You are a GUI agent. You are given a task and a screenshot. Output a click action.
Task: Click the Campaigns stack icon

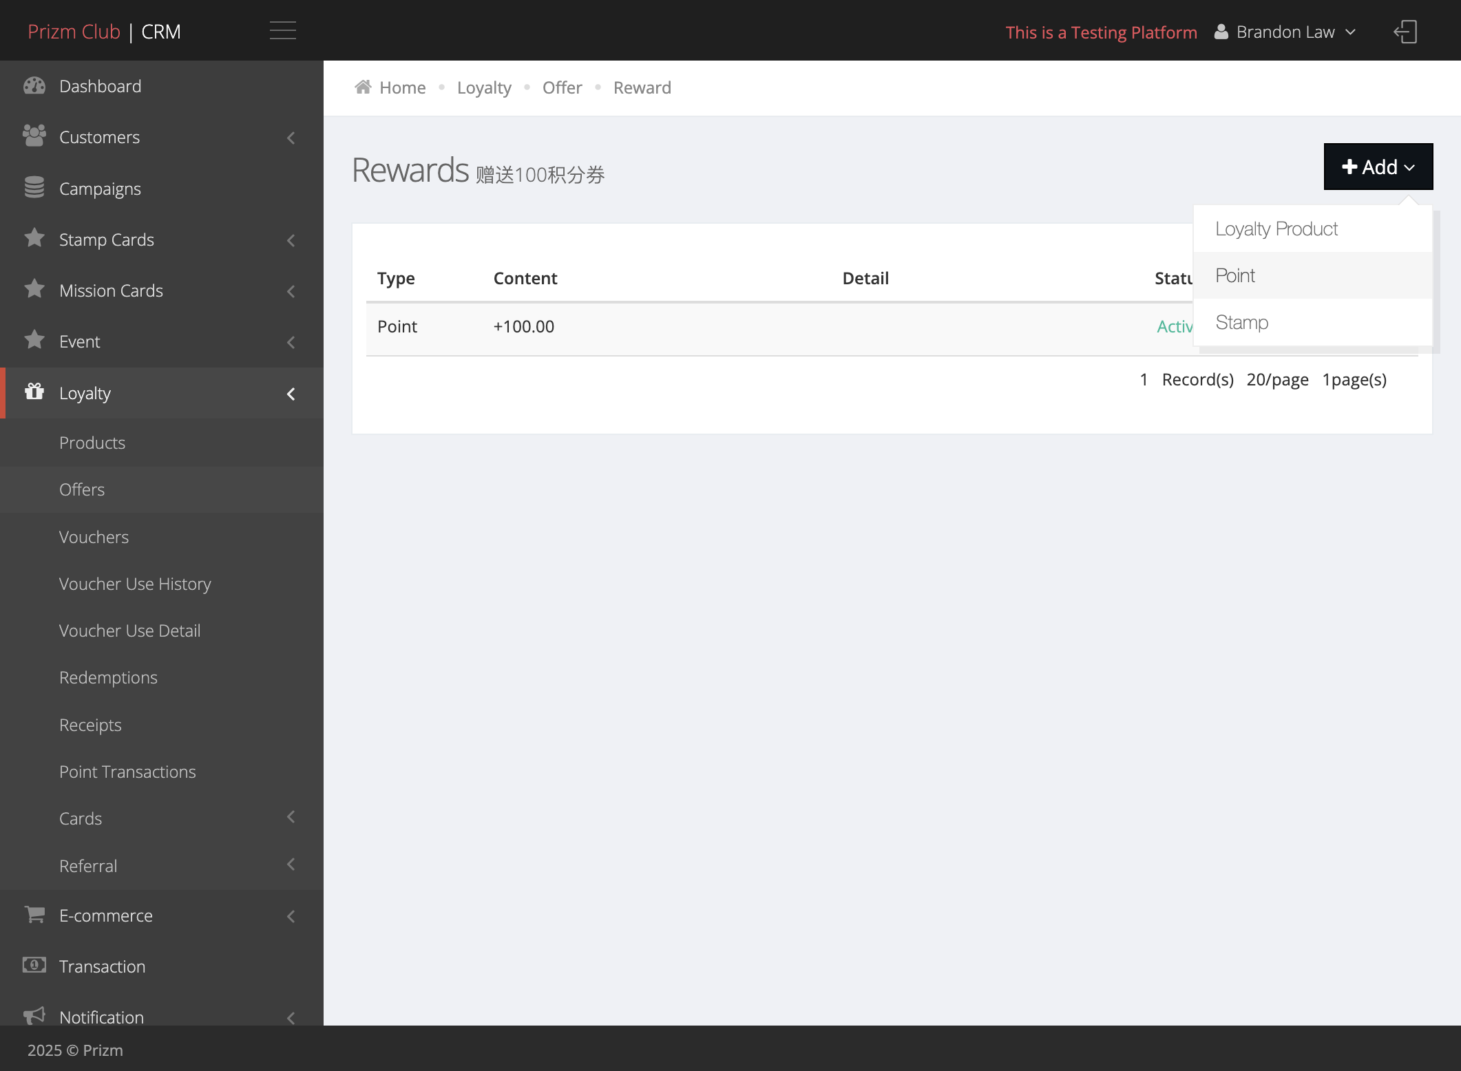pos(34,187)
